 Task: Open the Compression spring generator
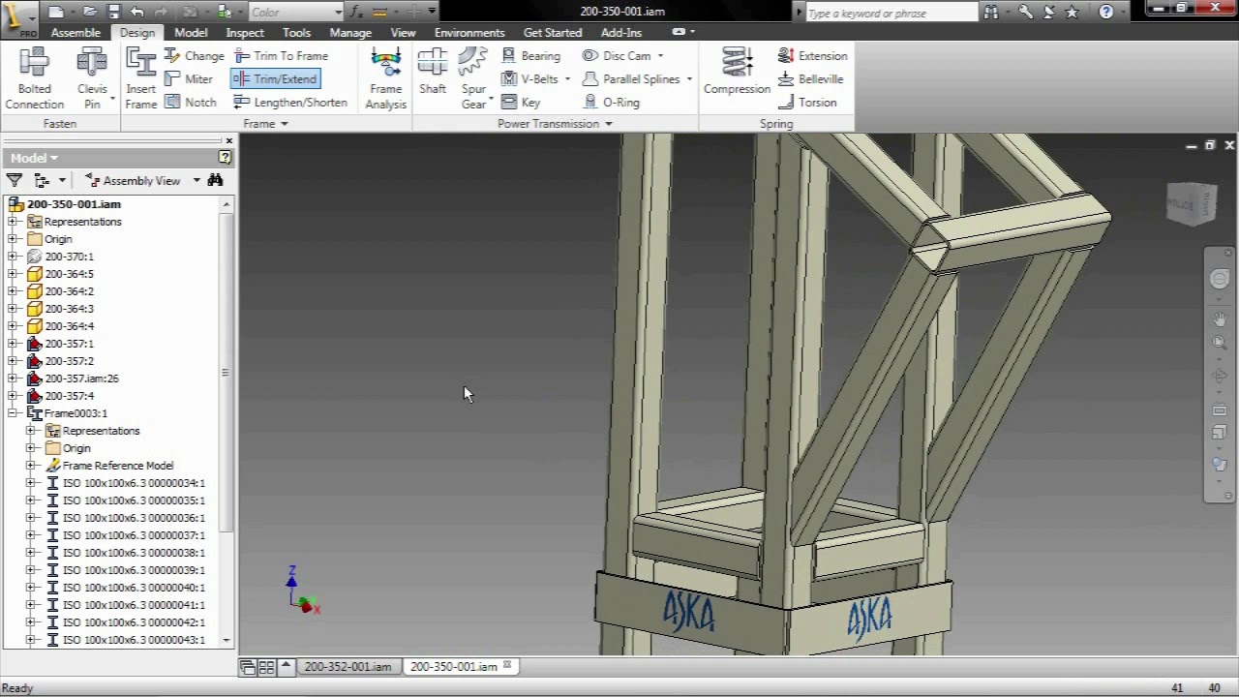[737, 73]
